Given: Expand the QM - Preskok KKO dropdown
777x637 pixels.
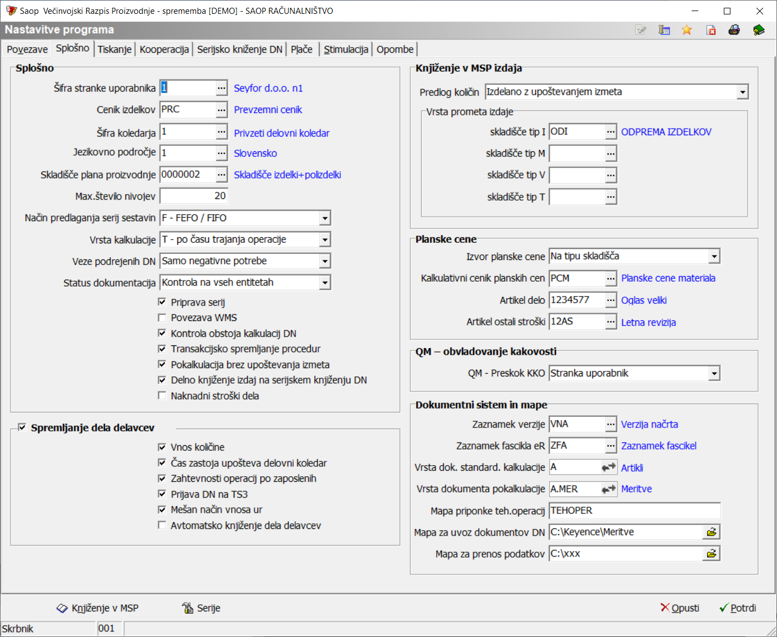Looking at the screenshot, I should point(714,374).
